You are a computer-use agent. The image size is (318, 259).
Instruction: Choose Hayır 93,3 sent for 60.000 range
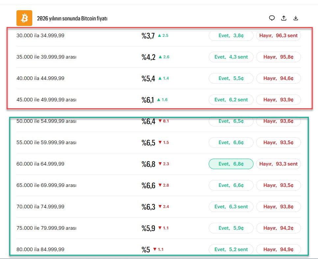278,164
